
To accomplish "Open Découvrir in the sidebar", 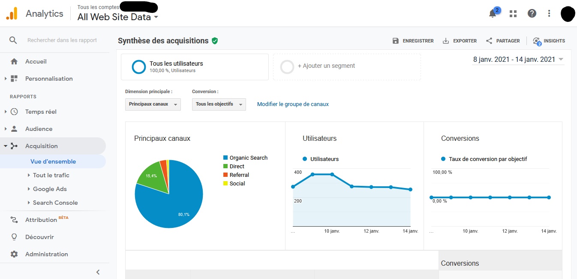I will 39,237.
